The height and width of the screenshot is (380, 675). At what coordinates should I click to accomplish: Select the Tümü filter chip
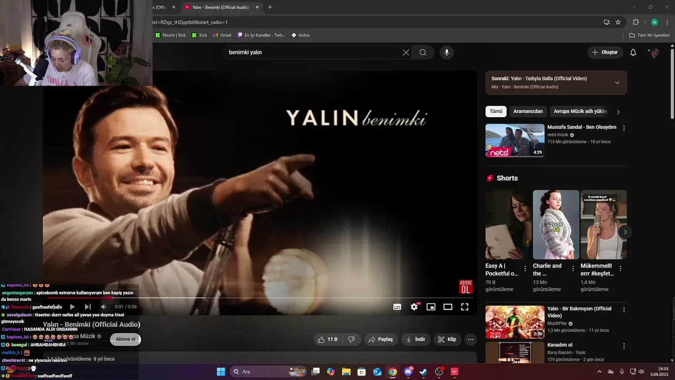(496, 111)
